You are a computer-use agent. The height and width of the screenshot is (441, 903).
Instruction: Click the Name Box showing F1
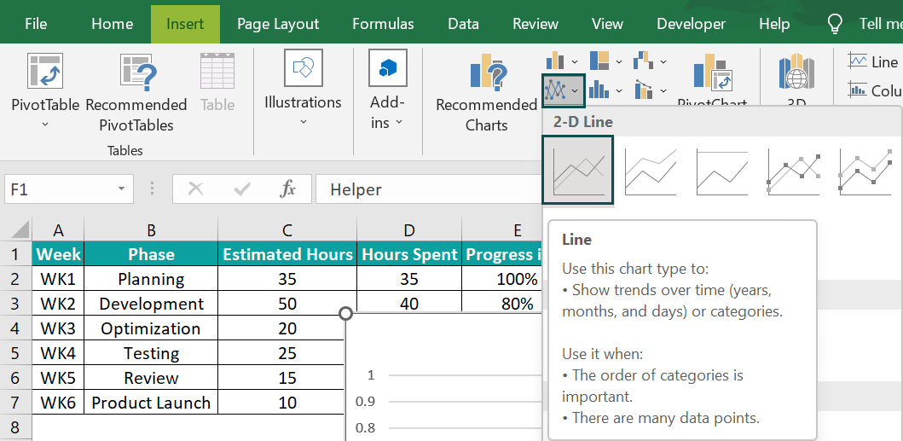[61, 189]
